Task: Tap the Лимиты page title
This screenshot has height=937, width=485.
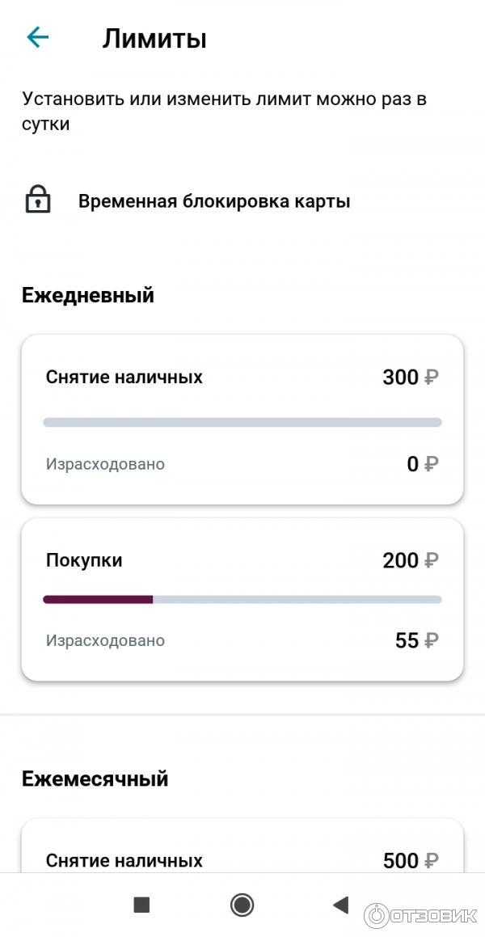Action: pos(154,38)
